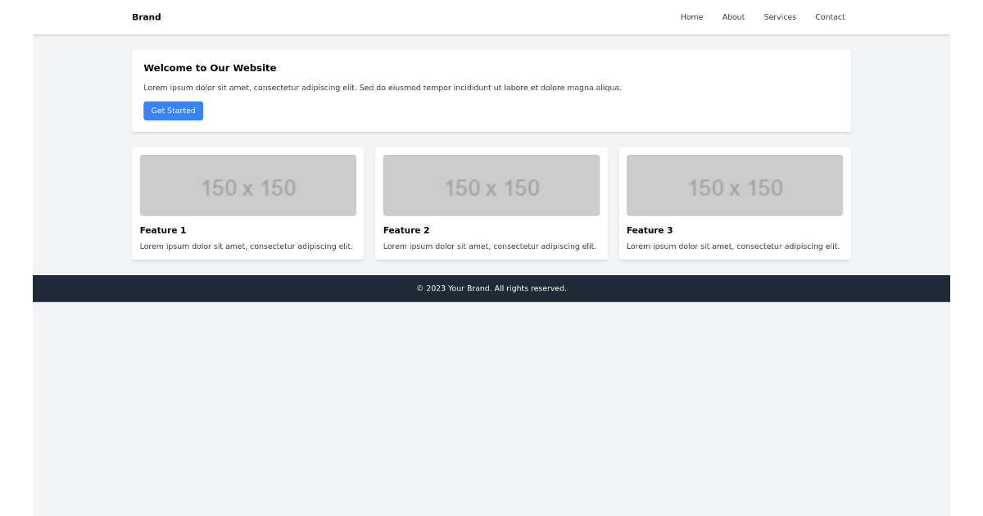The height and width of the screenshot is (516, 983).
Task: Click the Feature 3 description text
Action: [732, 246]
